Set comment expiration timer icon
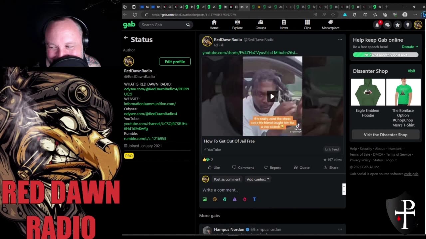426x239 pixels. click(x=245, y=199)
